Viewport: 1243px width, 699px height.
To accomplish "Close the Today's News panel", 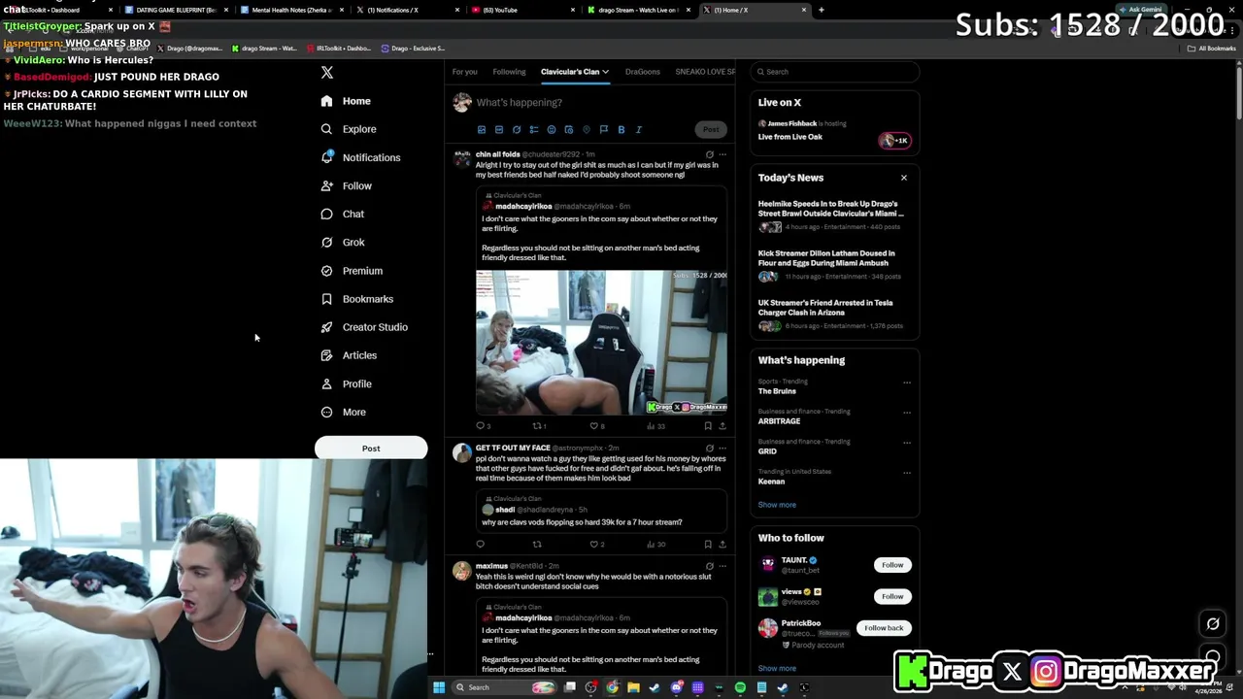I will pyautogui.click(x=904, y=178).
